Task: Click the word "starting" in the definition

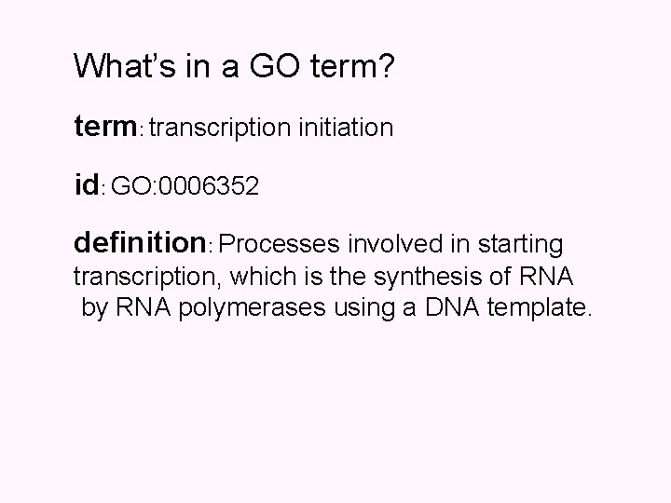Action: [x=520, y=245]
